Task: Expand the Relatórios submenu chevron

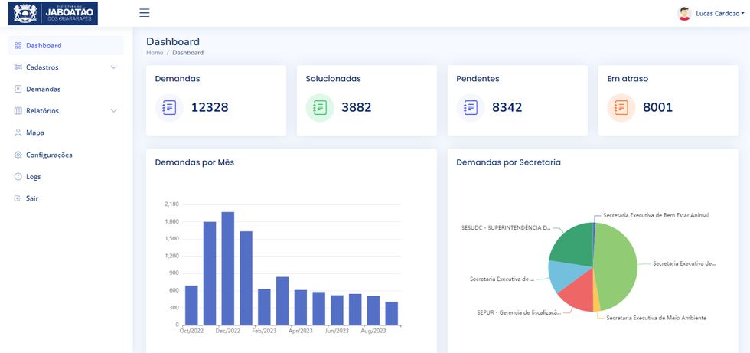Action: (113, 111)
